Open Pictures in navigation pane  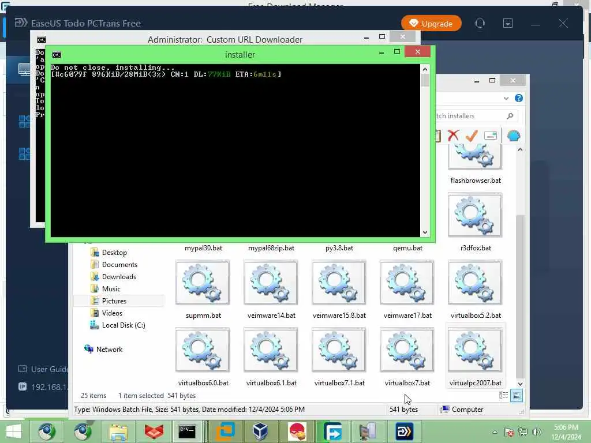click(x=114, y=301)
